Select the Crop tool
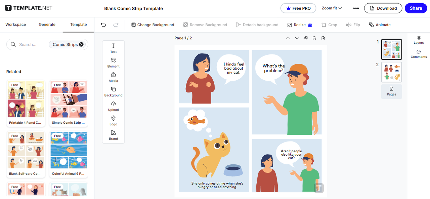The width and height of the screenshot is (430, 199). tap(329, 25)
